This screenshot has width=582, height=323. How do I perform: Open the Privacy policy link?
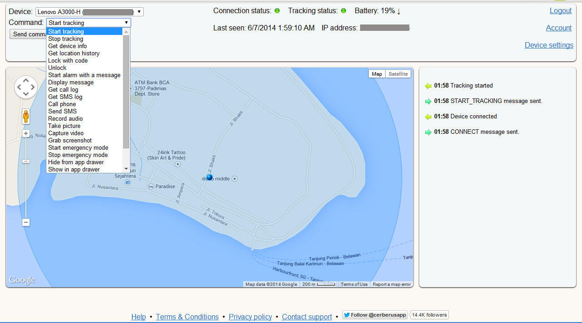click(x=250, y=317)
